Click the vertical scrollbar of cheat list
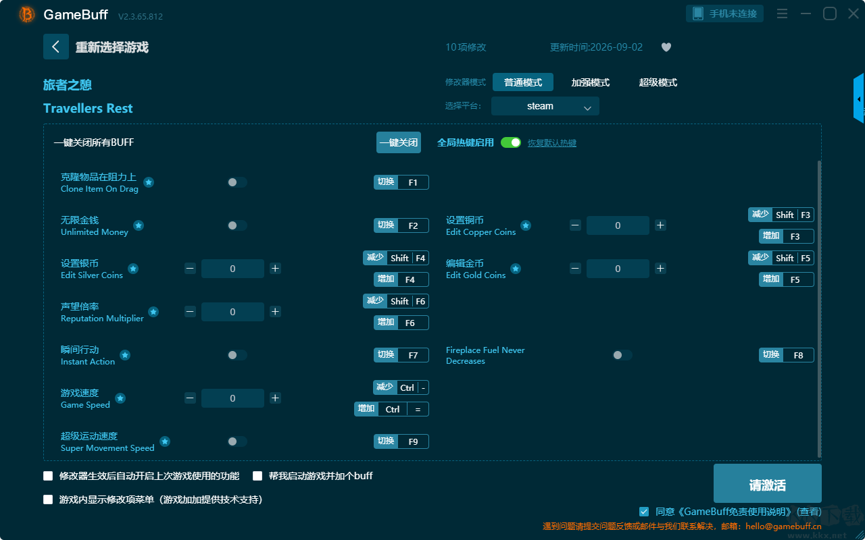This screenshot has width=865, height=540. click(820, 308)
